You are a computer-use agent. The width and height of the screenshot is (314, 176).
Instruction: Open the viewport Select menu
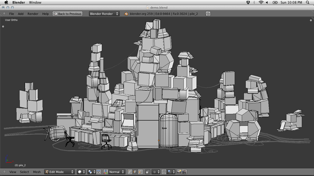[x=24, y=172]
